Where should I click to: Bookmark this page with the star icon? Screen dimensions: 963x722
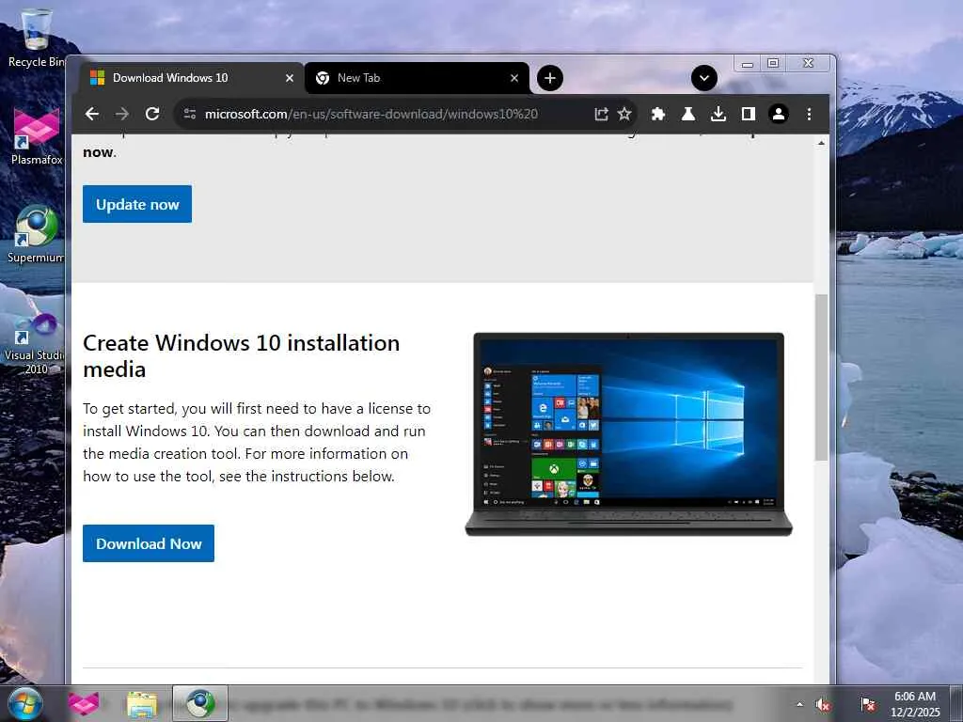point(624,114)
